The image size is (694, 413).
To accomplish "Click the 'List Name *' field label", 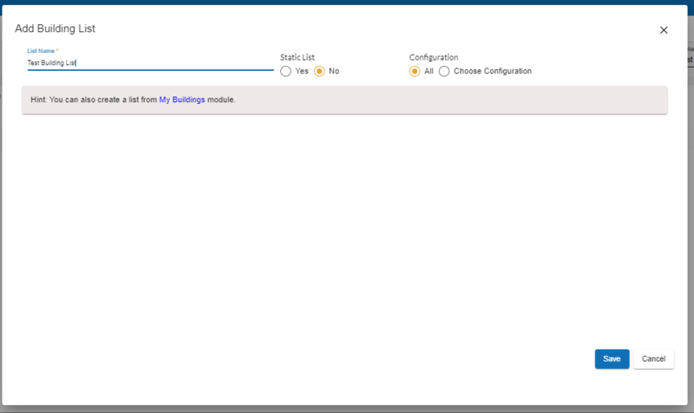I will click(x=43, y=51).
